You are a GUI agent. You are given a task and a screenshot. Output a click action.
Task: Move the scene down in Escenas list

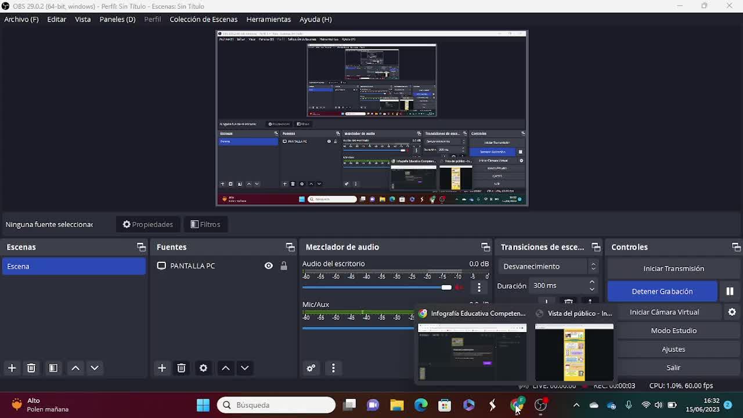pyautogui.click(x=95, y=368)
